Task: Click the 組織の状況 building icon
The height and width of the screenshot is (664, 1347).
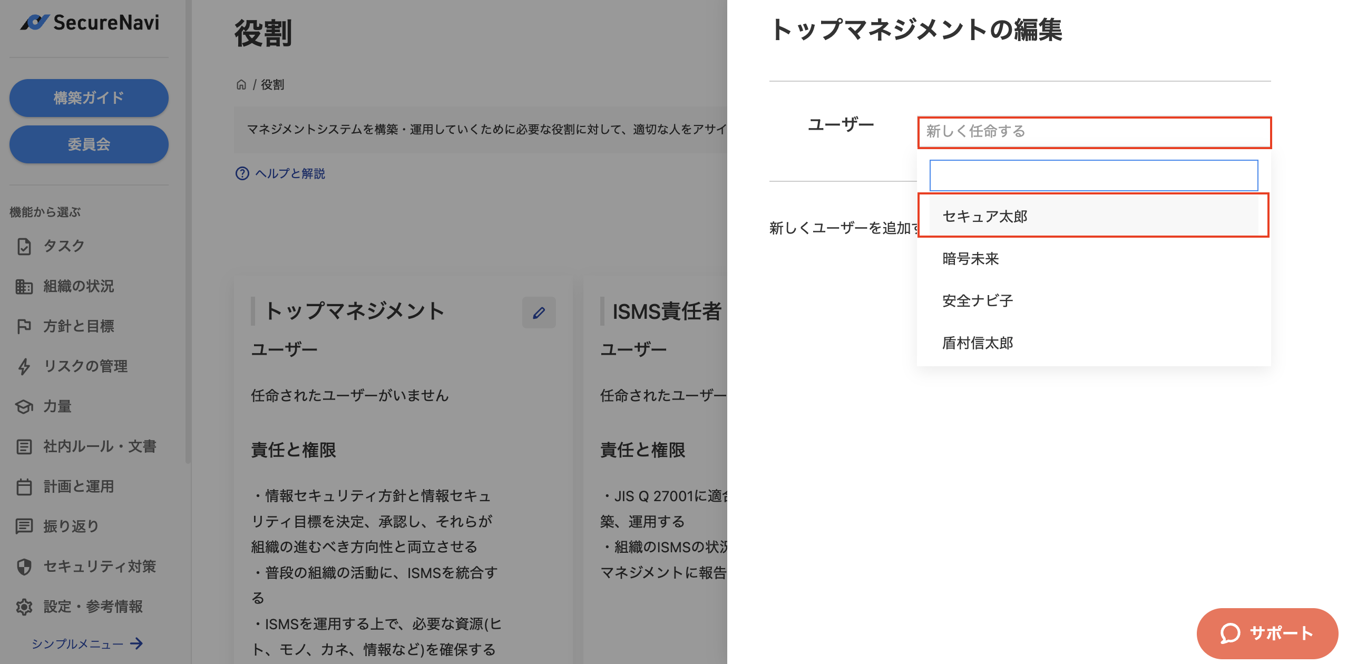Action: pos(24,286)
